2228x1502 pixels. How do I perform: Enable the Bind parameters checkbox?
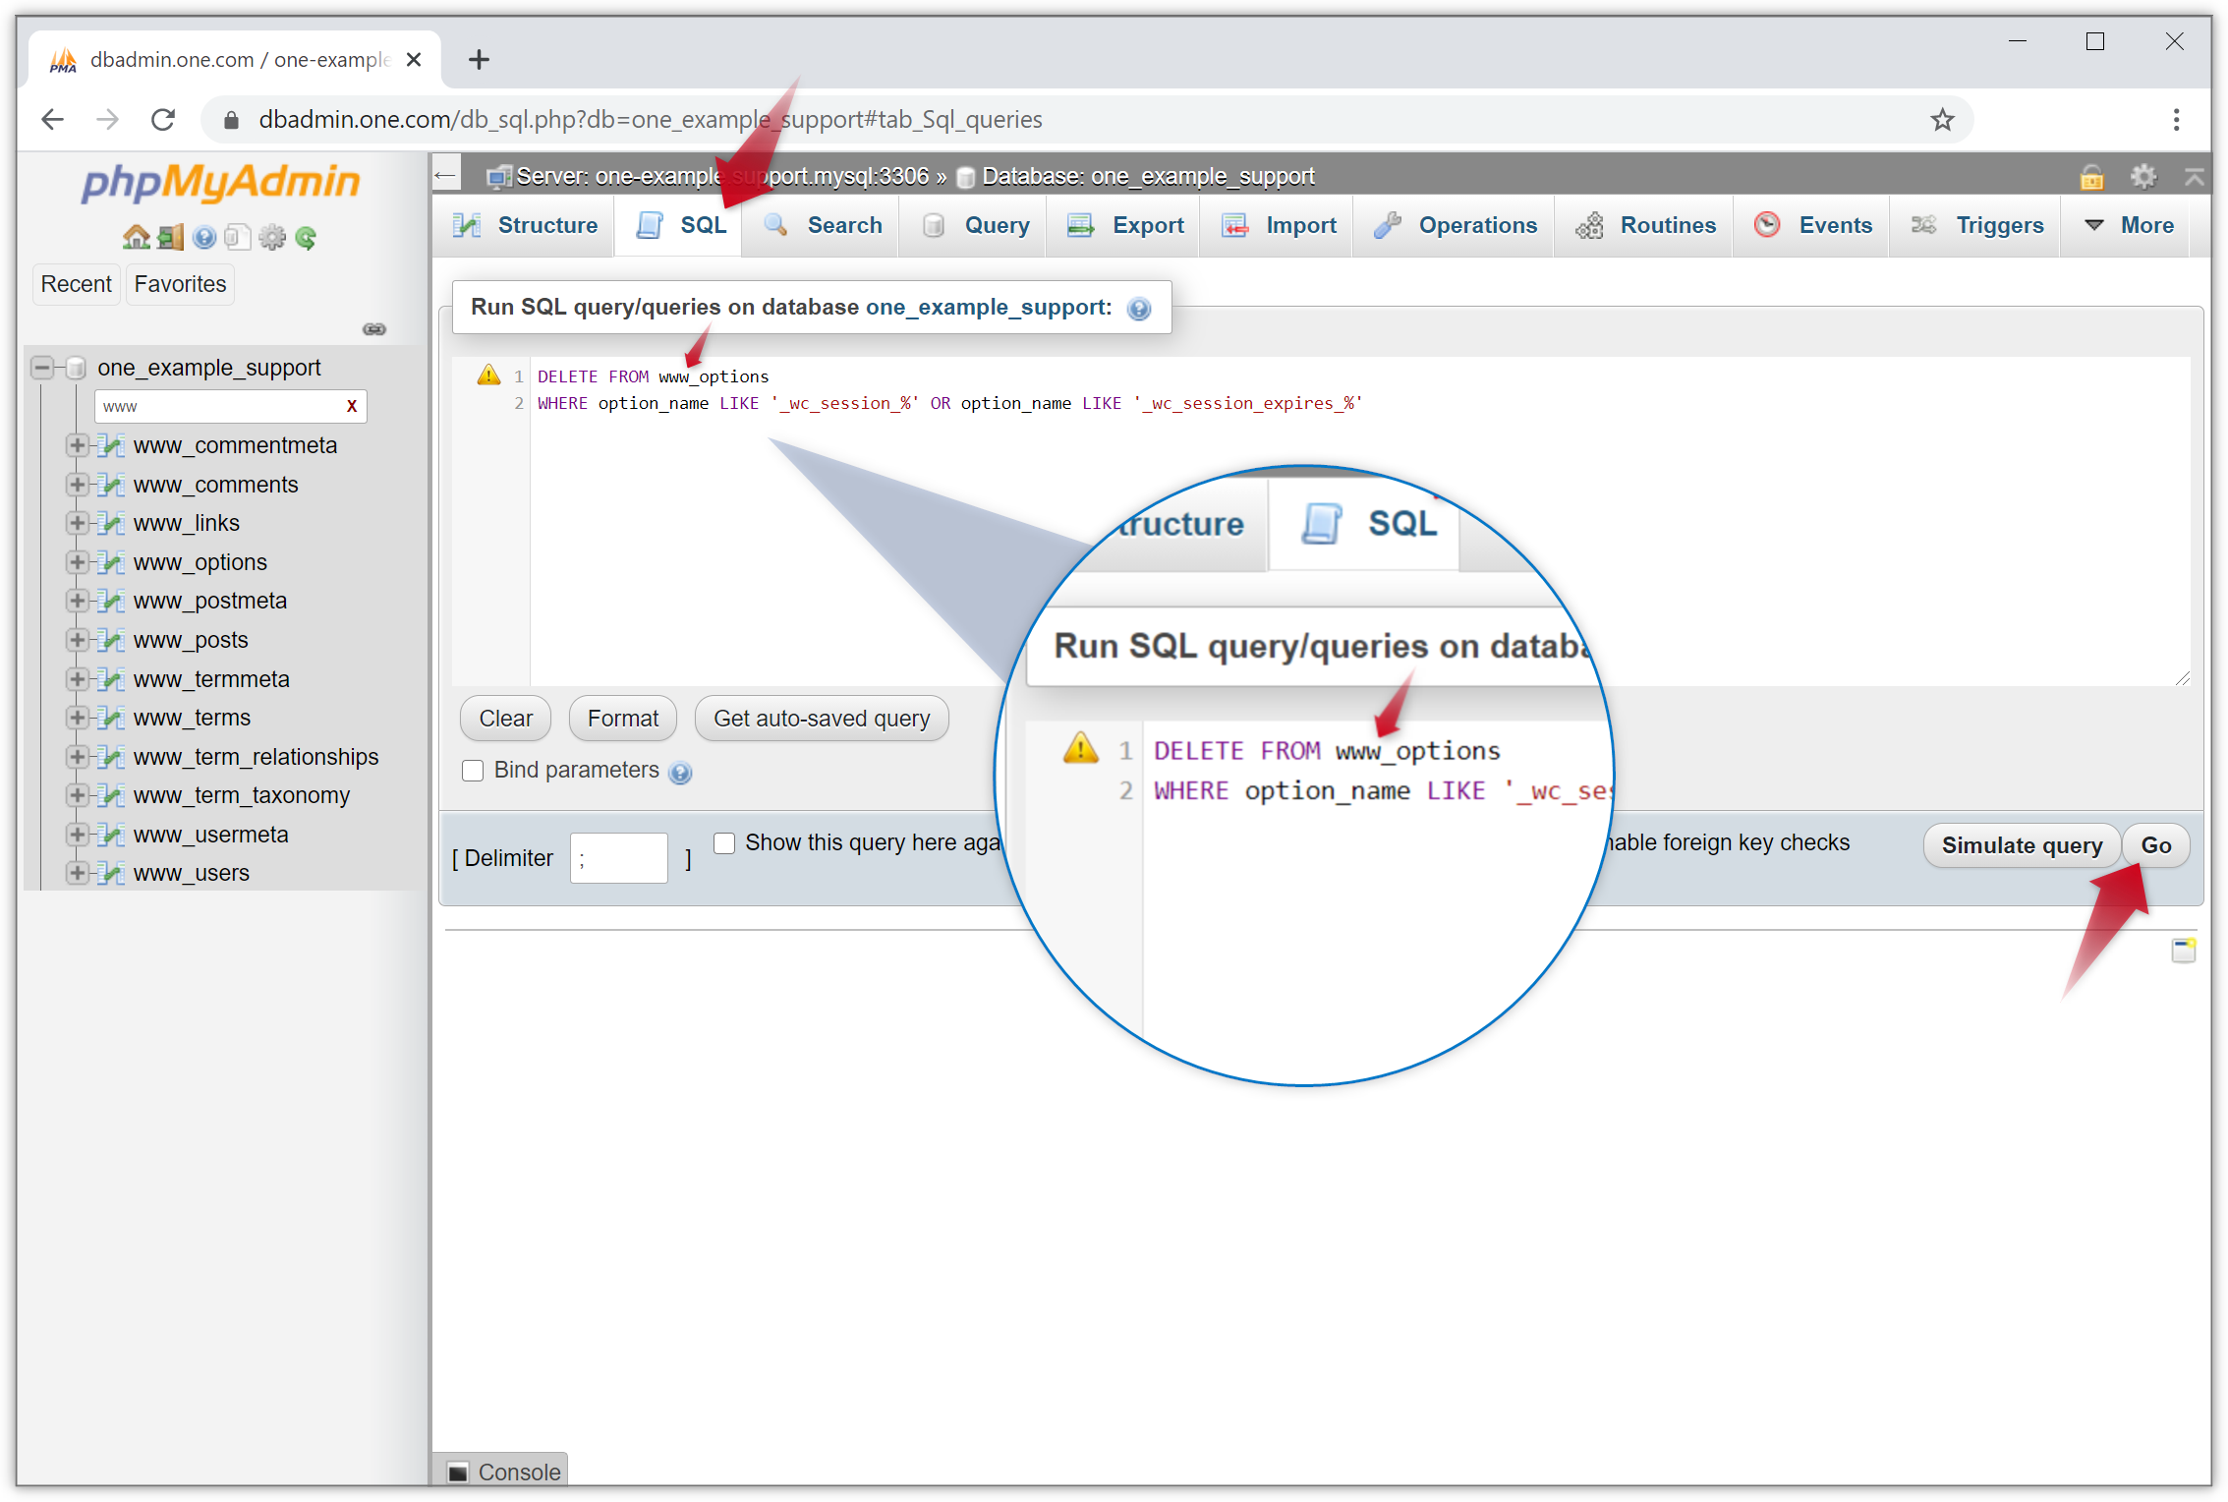[x=473, y=771]
